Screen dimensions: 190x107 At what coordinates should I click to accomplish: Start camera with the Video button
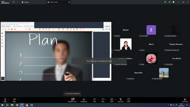tap(14, 100)
